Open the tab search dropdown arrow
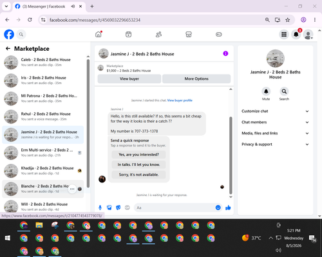Viewport: 322px width, 257px height. [6, 6]
